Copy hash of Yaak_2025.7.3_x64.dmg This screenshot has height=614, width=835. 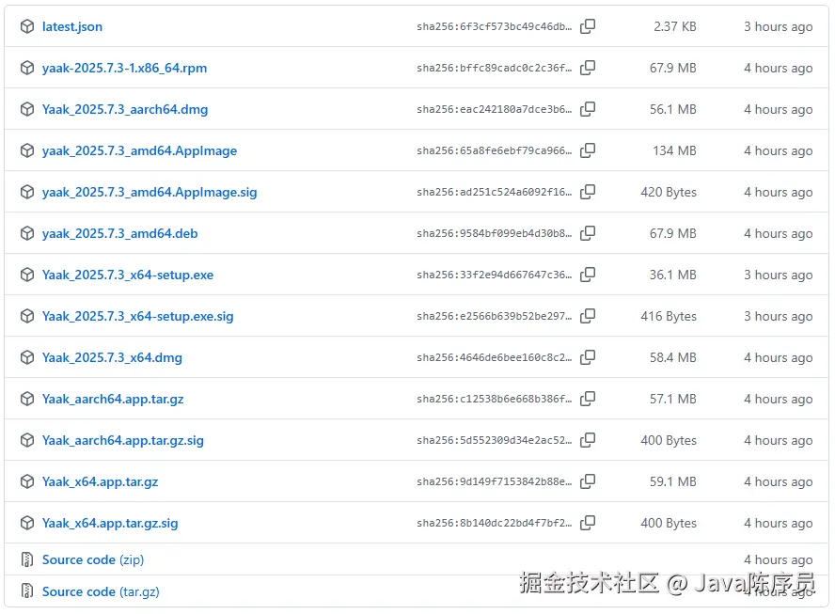tap(588, 357)
